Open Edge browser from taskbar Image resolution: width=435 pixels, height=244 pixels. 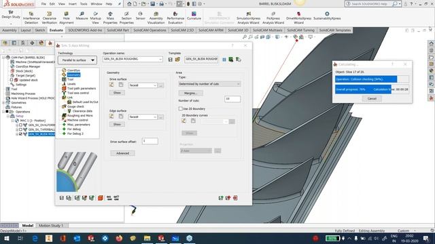(35, 238)
